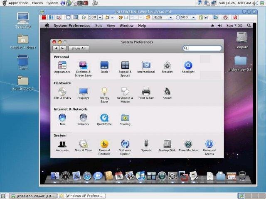Open the Displays preference pane

83,94
